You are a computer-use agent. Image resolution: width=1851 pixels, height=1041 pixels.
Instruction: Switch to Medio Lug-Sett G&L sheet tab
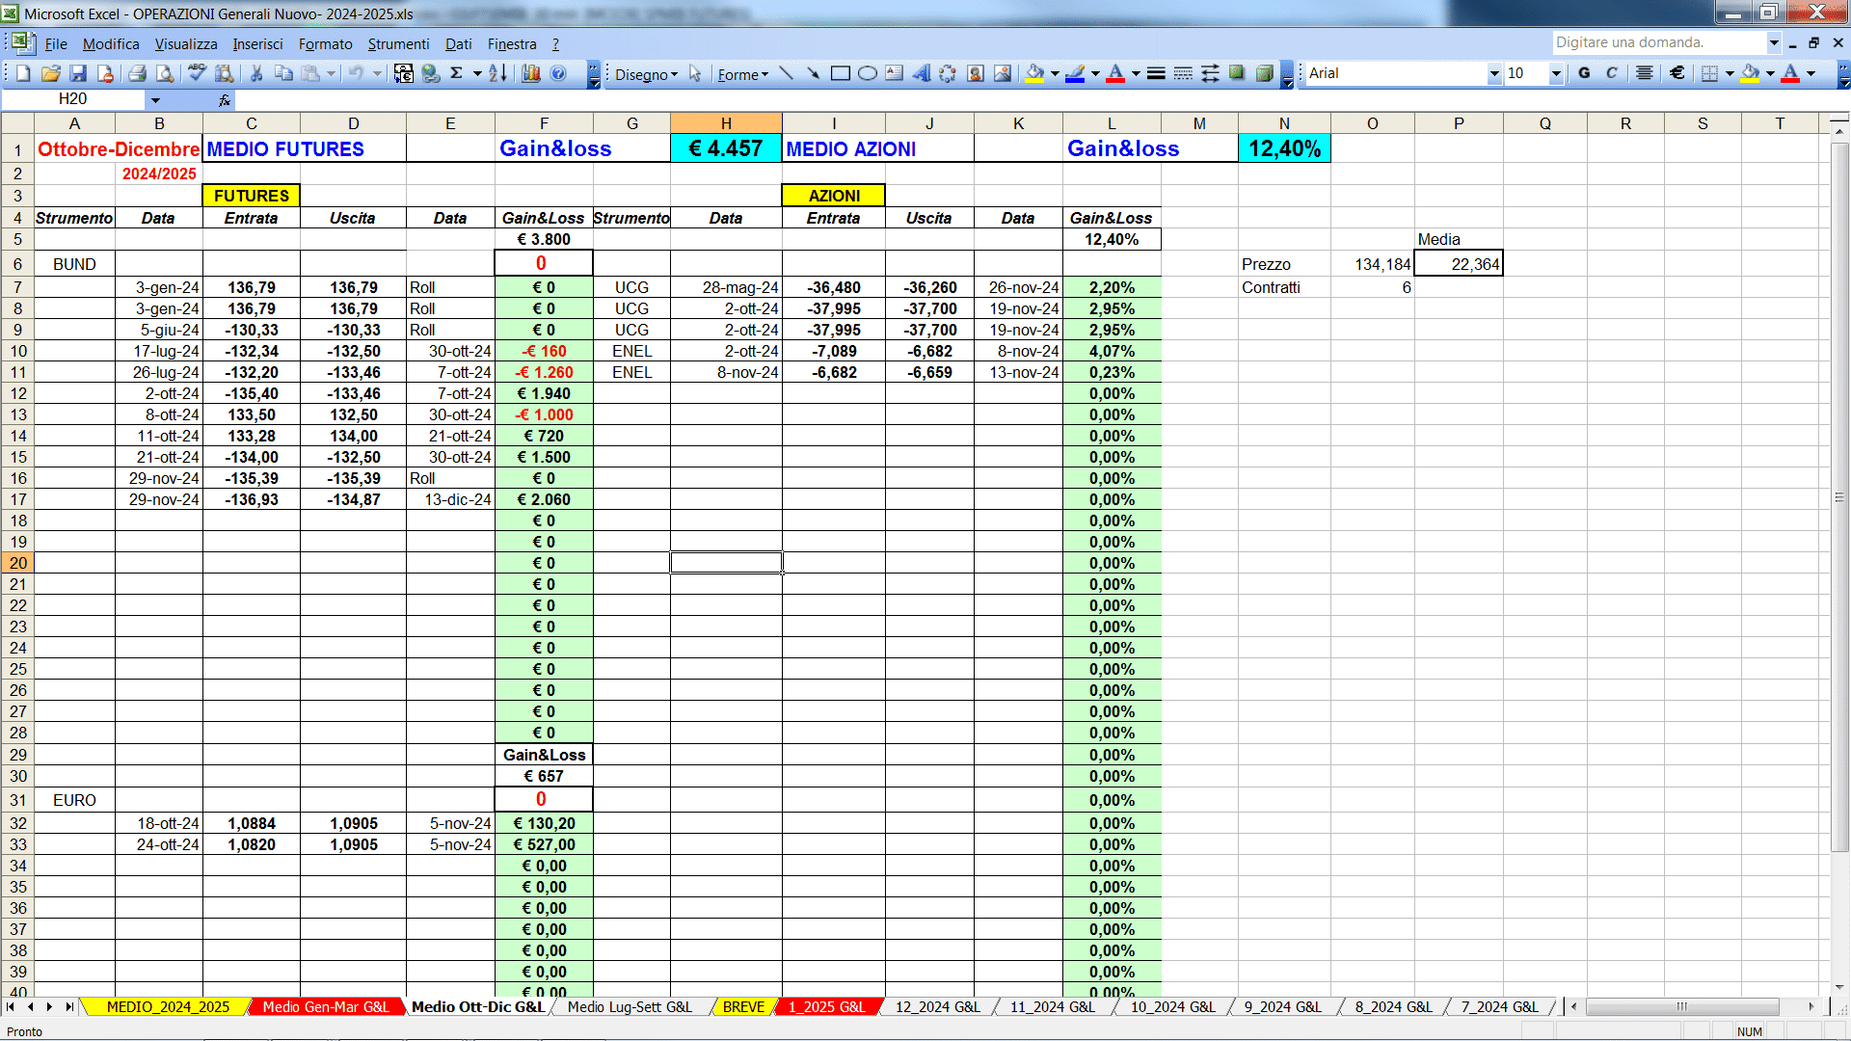tap(630, 1006)
